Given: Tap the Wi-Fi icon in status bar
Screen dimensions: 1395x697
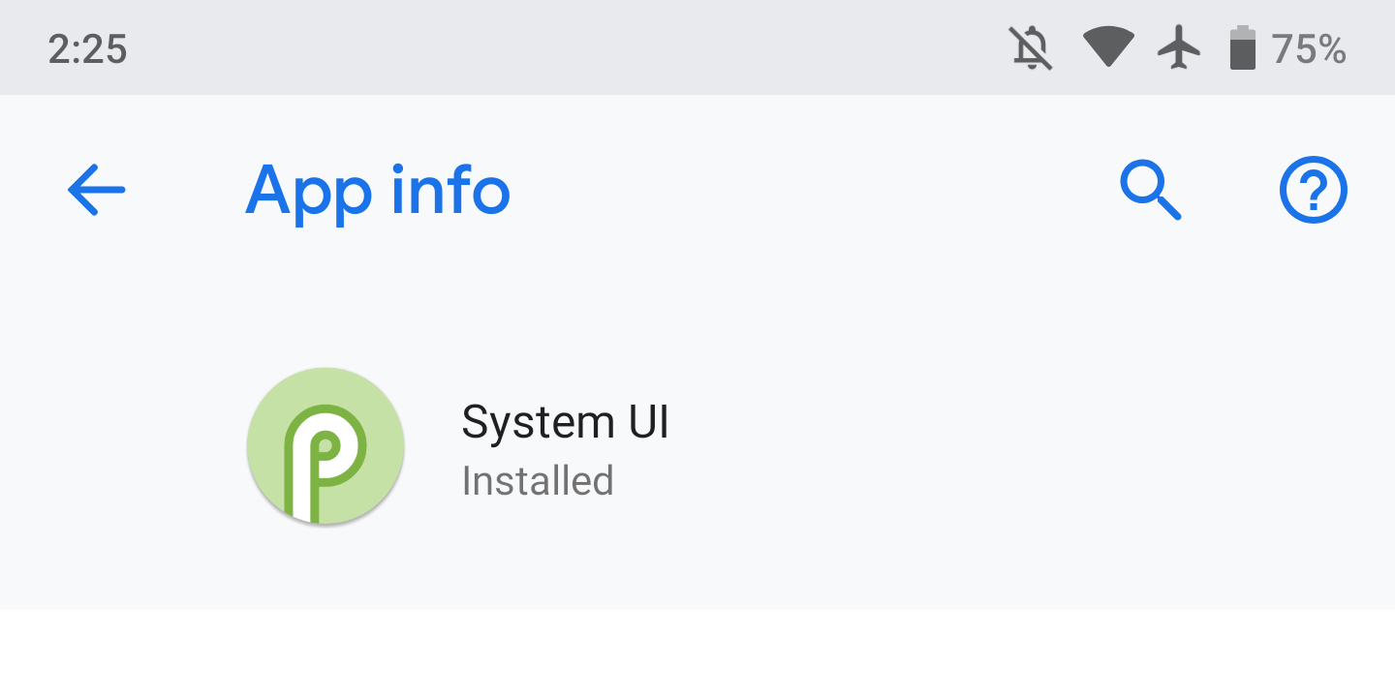Looking at the screenshot, I should 1107,47.
